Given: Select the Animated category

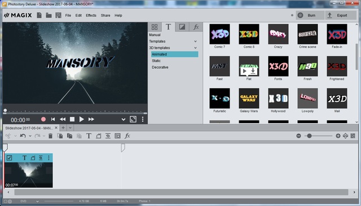Looking at the screenshot, I should (174, 54).
